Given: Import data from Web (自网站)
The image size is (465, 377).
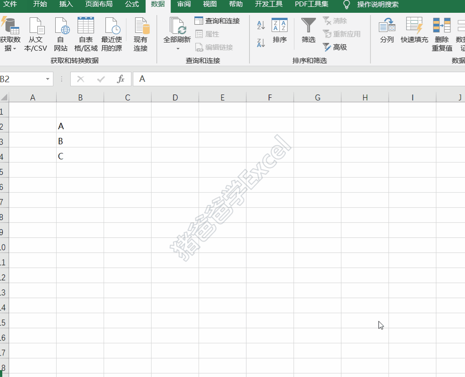Looking at the screenshot, I should click(x=61, y=34).
